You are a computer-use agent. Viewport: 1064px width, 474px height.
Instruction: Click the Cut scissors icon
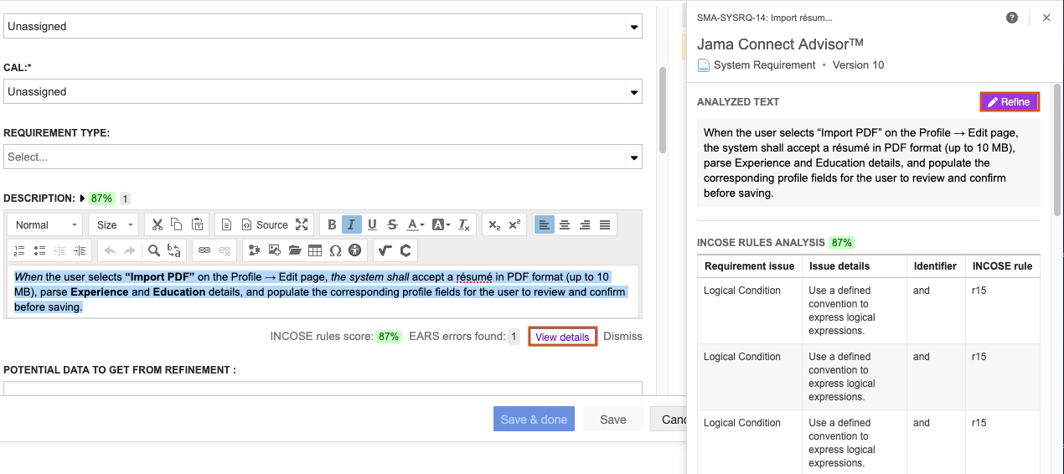(156, 224)
